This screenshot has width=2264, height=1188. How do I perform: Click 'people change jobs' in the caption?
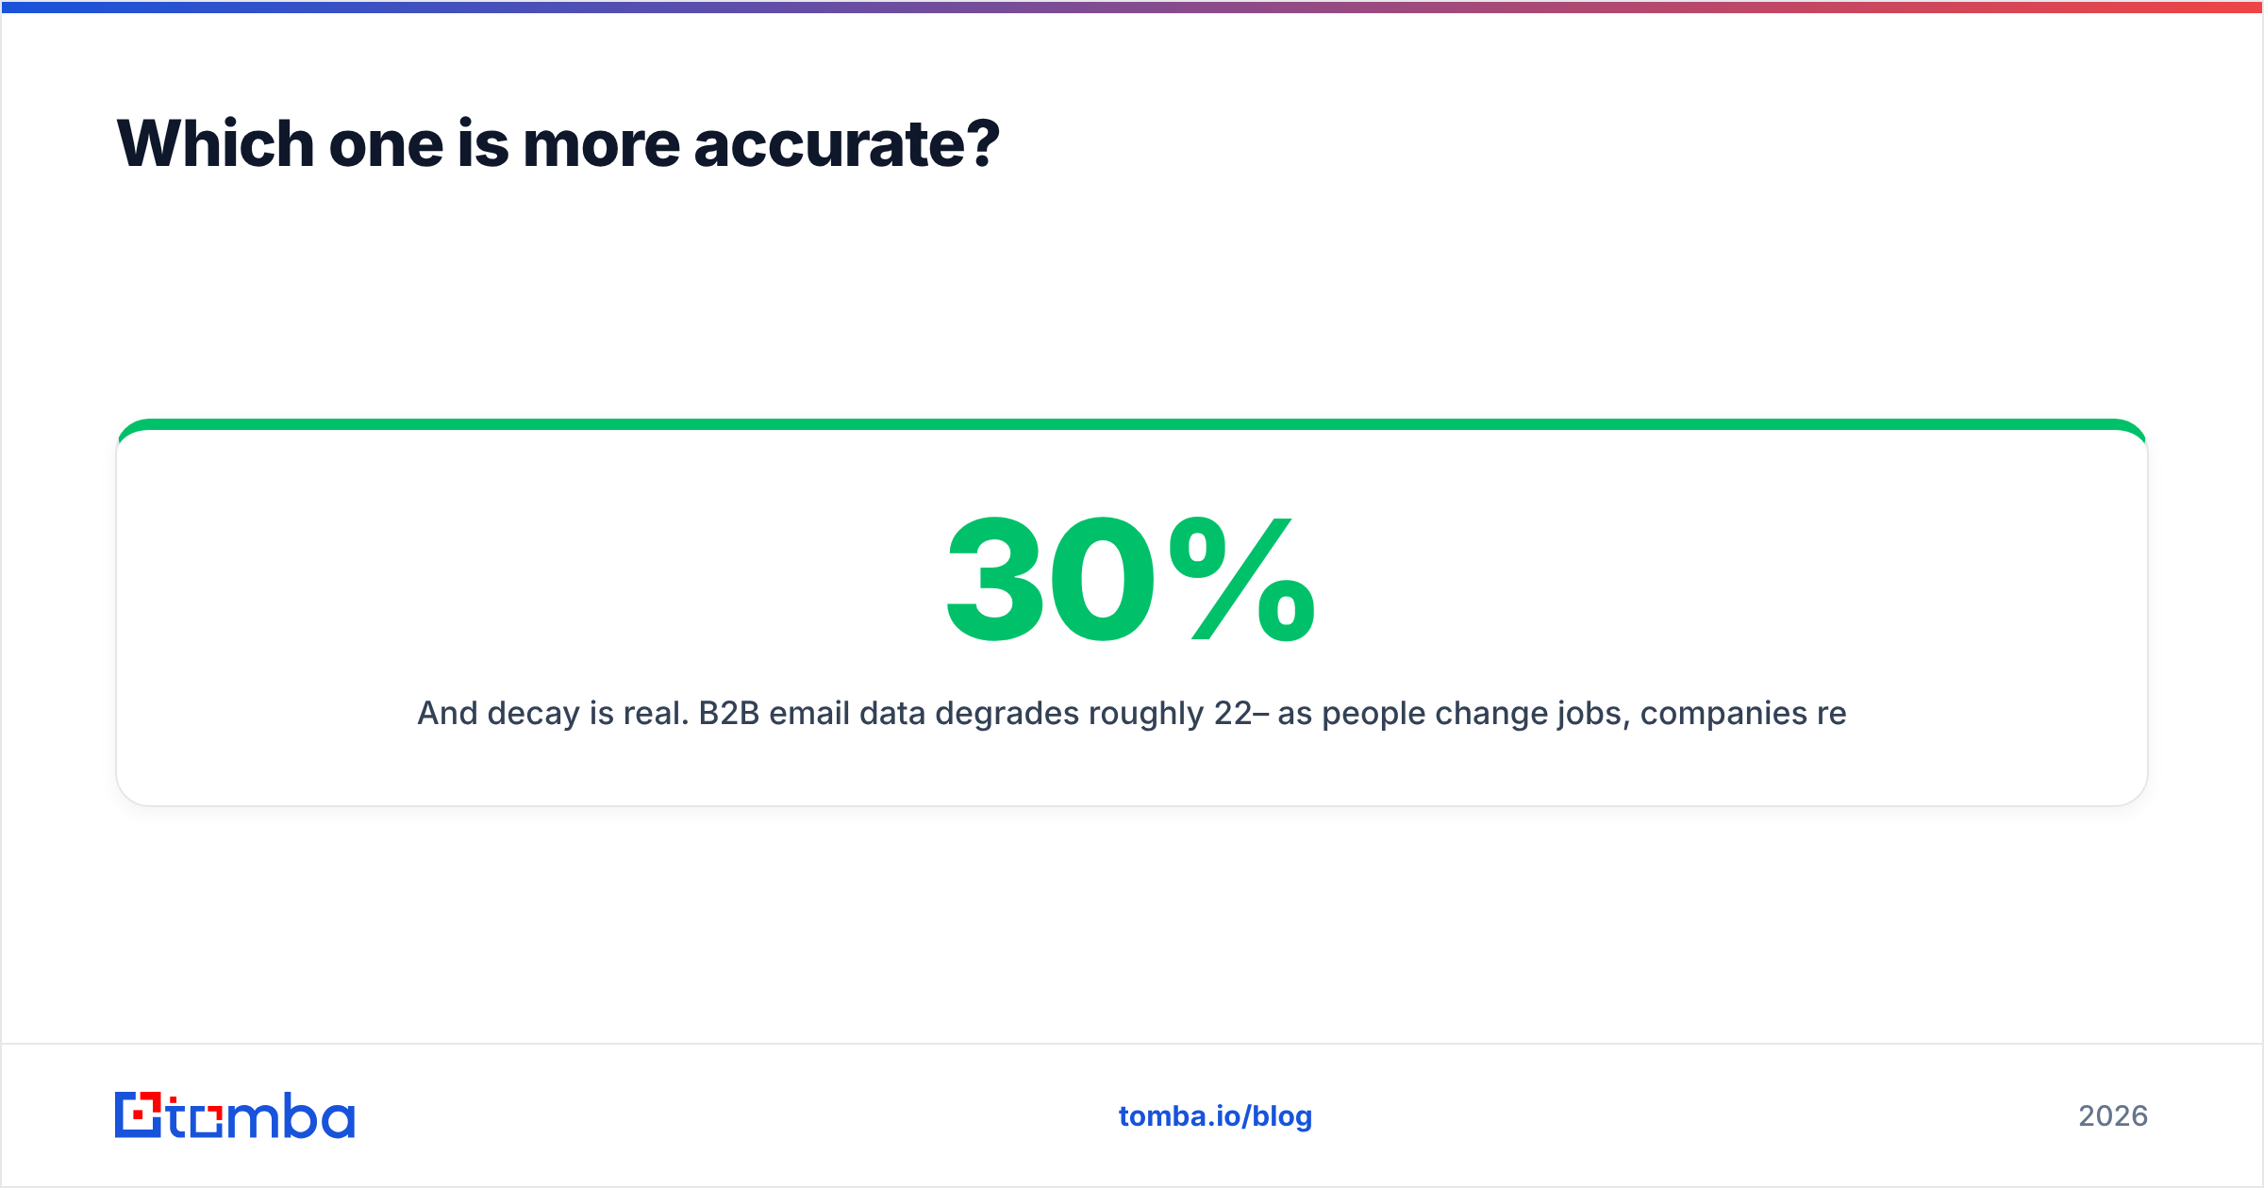[1475, 714]
